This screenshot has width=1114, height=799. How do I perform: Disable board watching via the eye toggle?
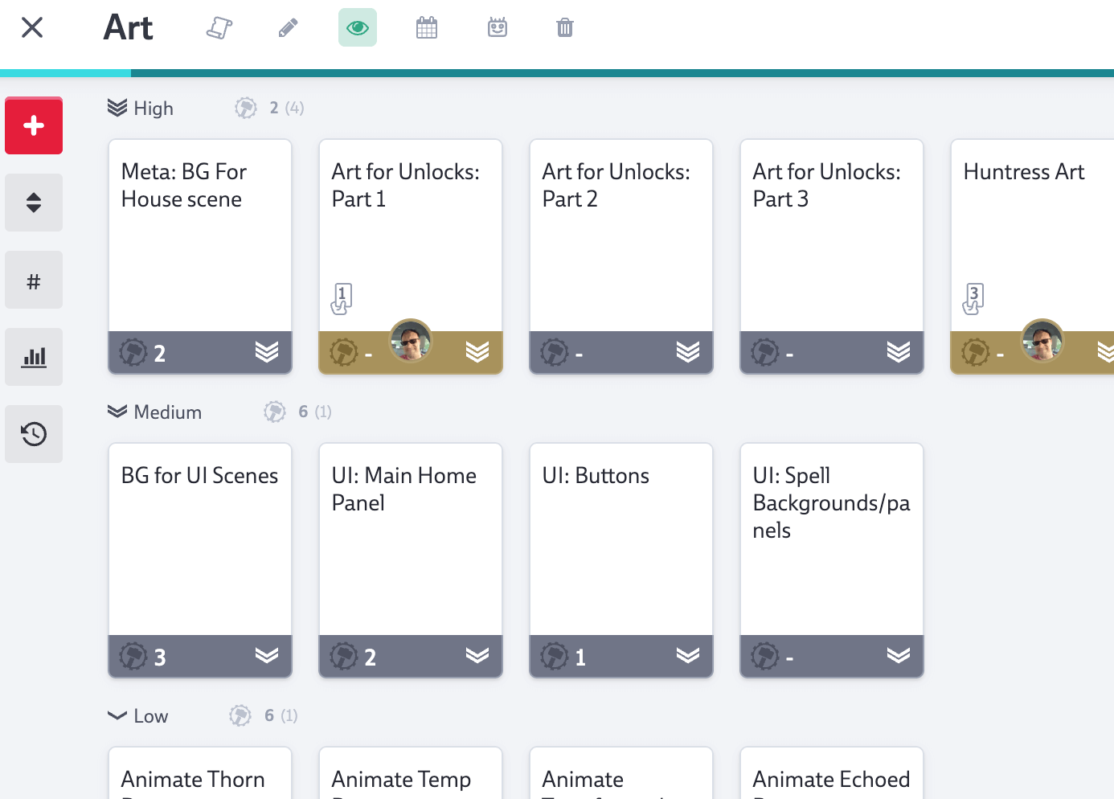point(357,27)
